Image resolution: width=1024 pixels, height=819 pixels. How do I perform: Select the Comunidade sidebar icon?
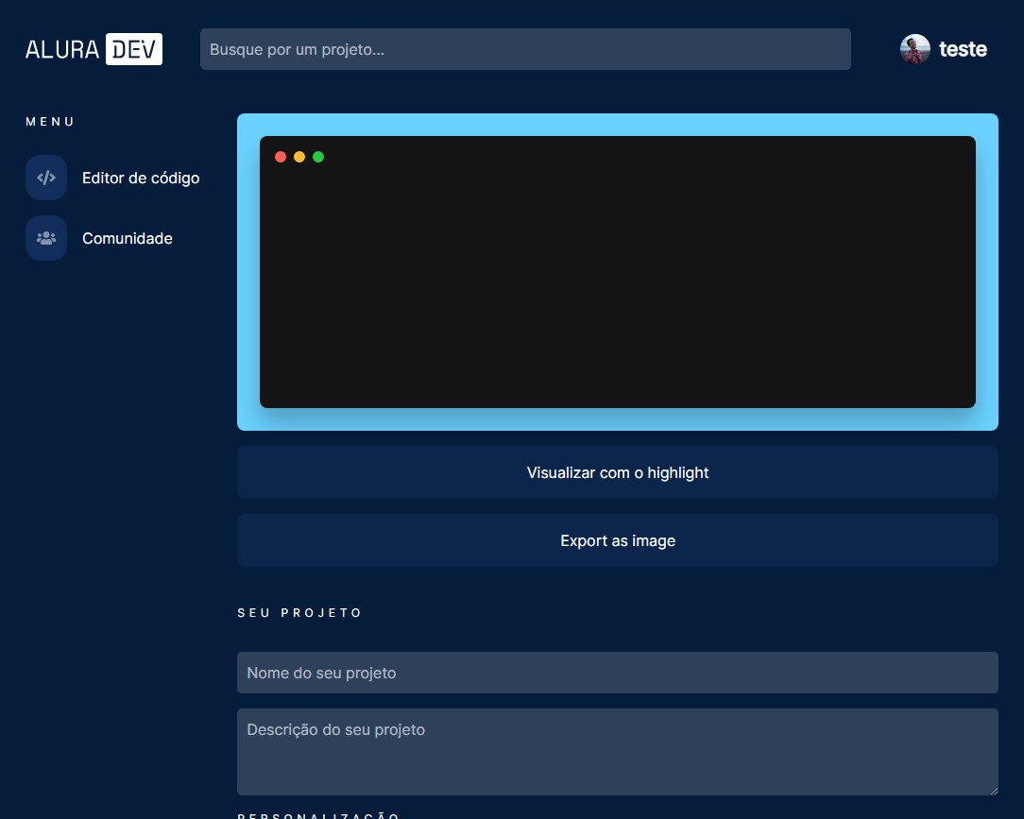click(x=45, y=238)
